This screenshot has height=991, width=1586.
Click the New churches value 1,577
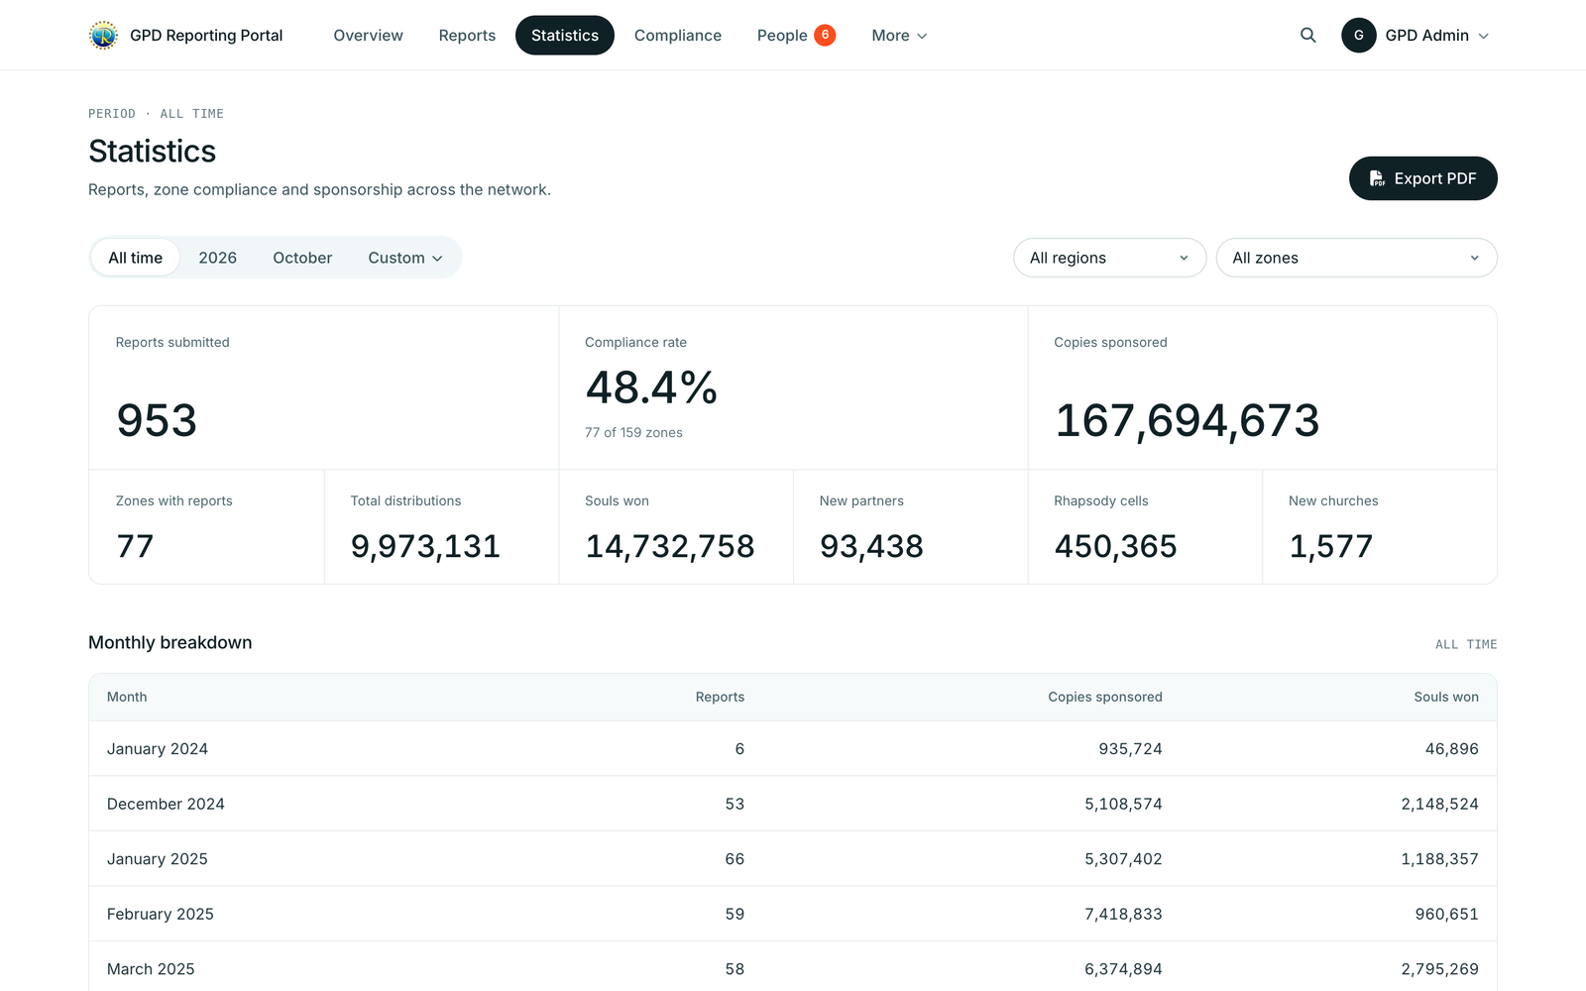(x=1330, y=546)
